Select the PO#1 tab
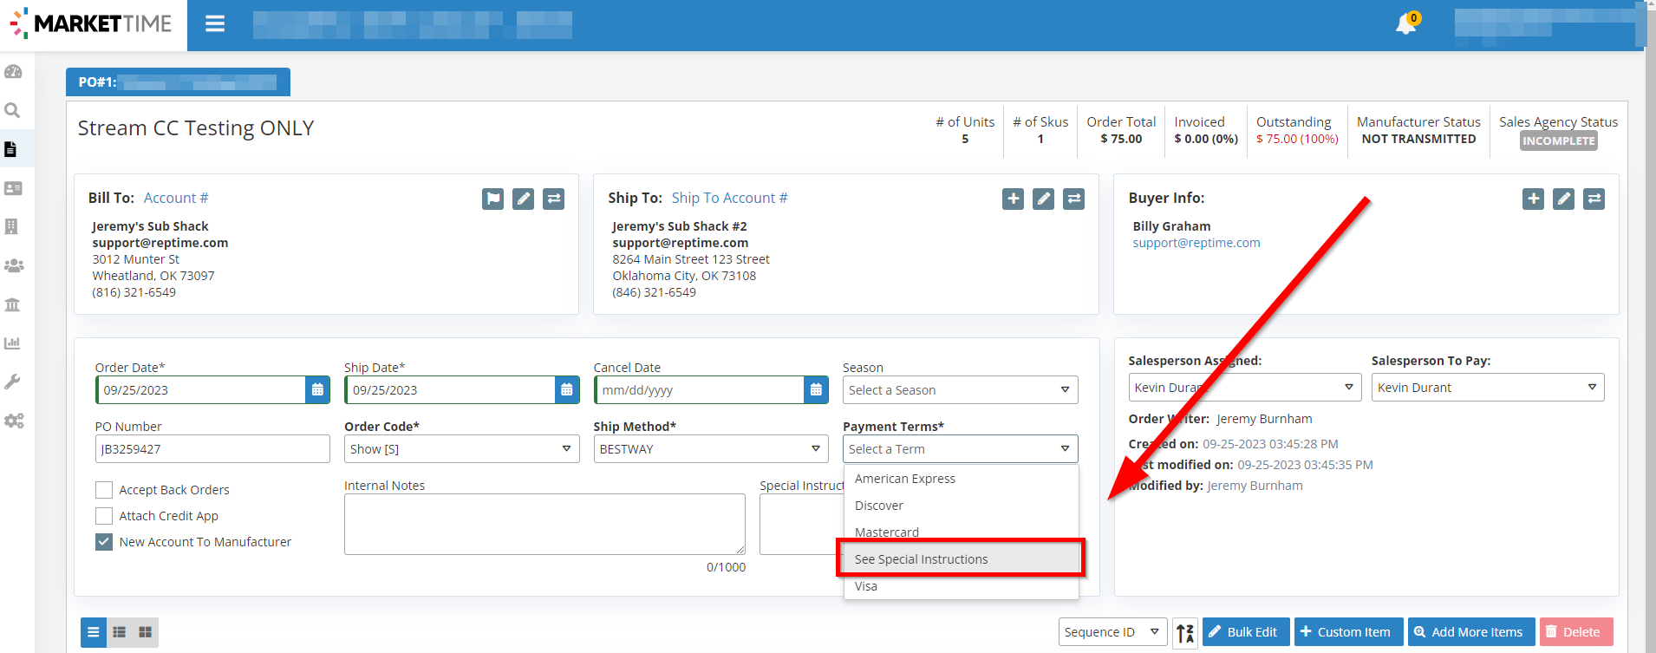Image resolution: width=1656 pixels, height=653 pixels. pos(178,82)
